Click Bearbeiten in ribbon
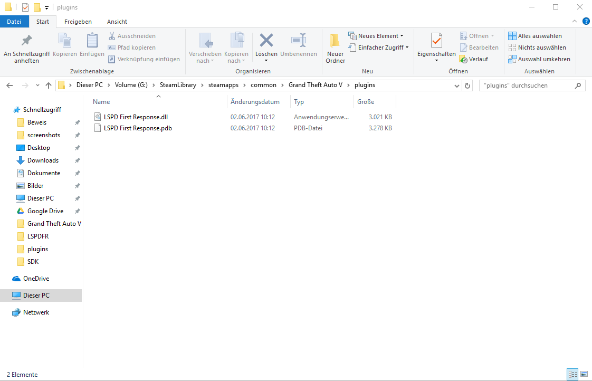Viewport: 592px width, 381px height. tap(479, 47)
